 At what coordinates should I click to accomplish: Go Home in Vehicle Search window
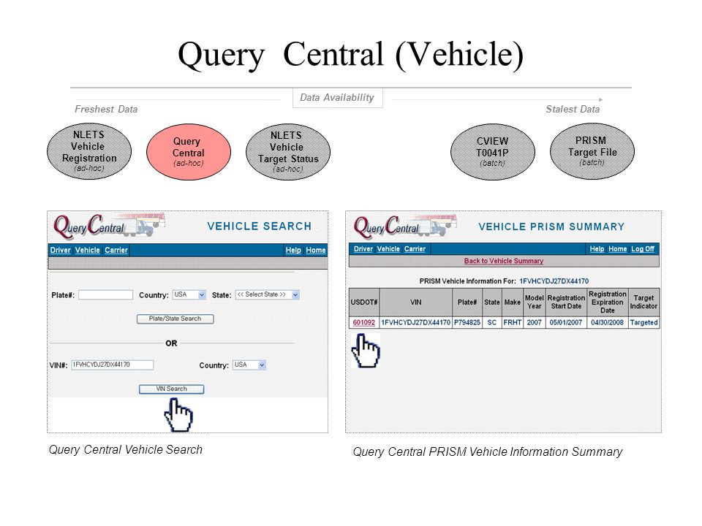tap(316, 250)
